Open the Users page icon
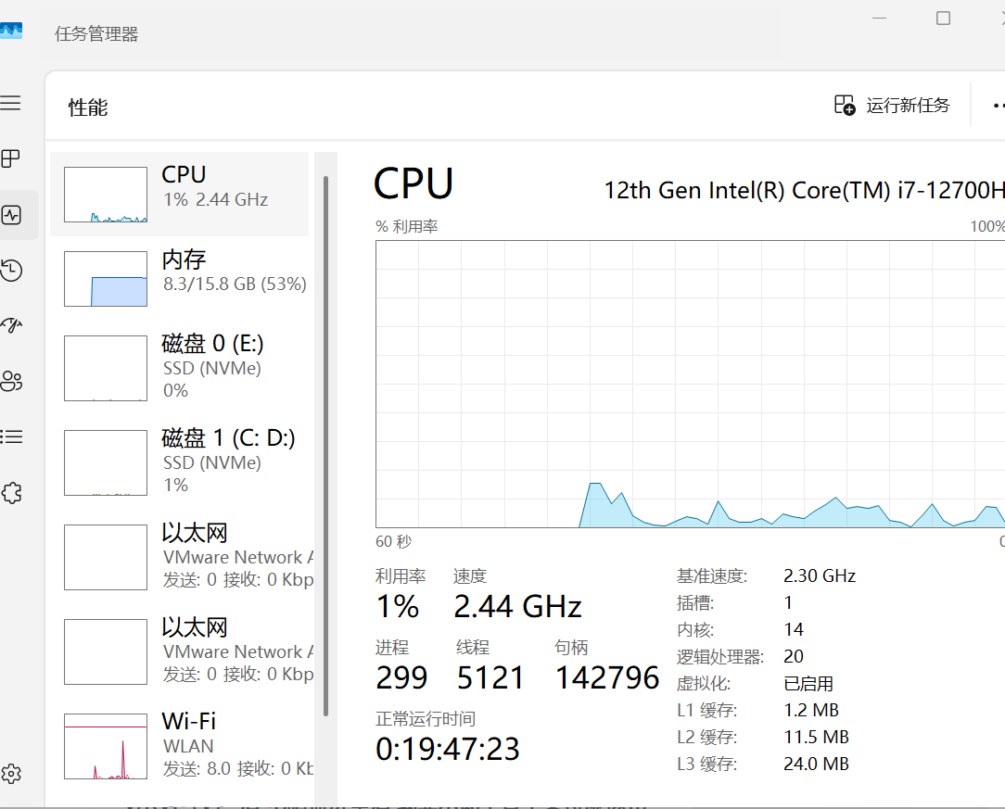This screenshot has width=1005, height=809. [x=11, y=381]
